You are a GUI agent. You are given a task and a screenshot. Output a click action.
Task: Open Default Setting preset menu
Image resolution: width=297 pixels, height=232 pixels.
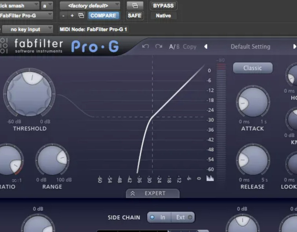[x=250, y=46]
